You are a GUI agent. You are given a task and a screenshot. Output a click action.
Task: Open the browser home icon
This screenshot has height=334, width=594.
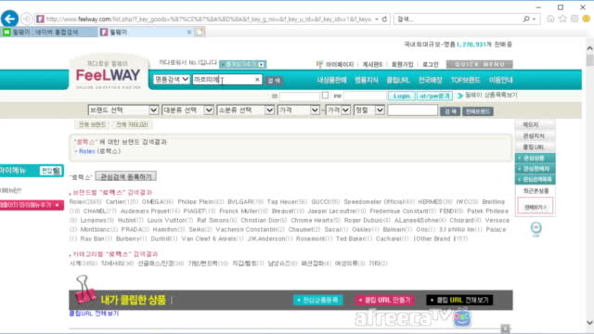point(550,19)
